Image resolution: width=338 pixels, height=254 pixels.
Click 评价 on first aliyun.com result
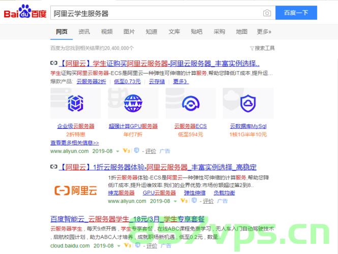click(150, 151)
